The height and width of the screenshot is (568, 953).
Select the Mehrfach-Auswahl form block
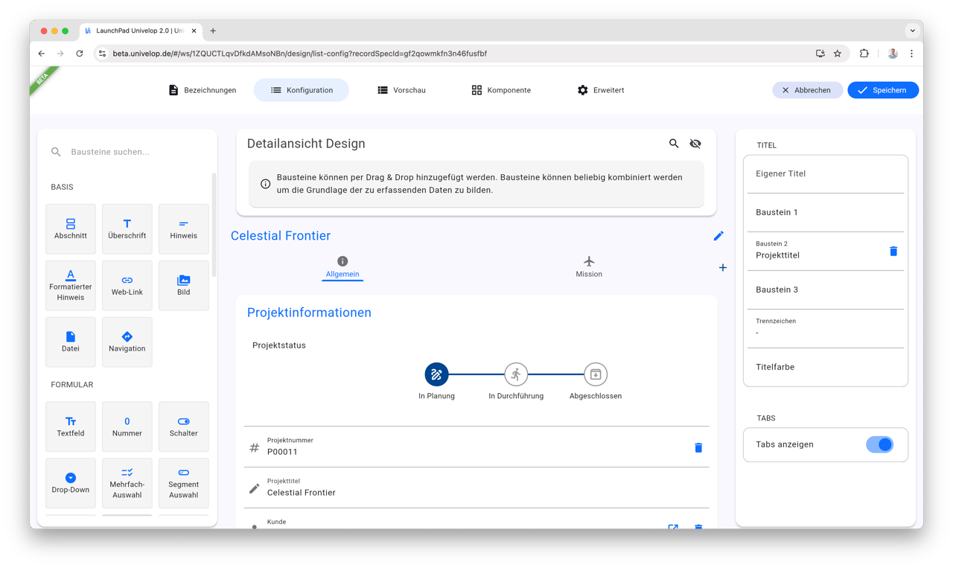[127, 483]
